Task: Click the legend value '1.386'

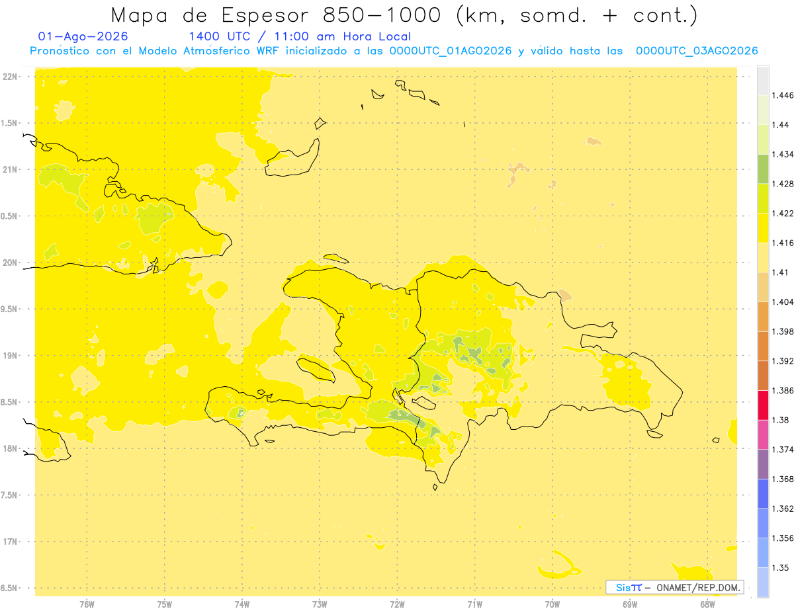Action: pyautogui.click(x=783, y=391)
